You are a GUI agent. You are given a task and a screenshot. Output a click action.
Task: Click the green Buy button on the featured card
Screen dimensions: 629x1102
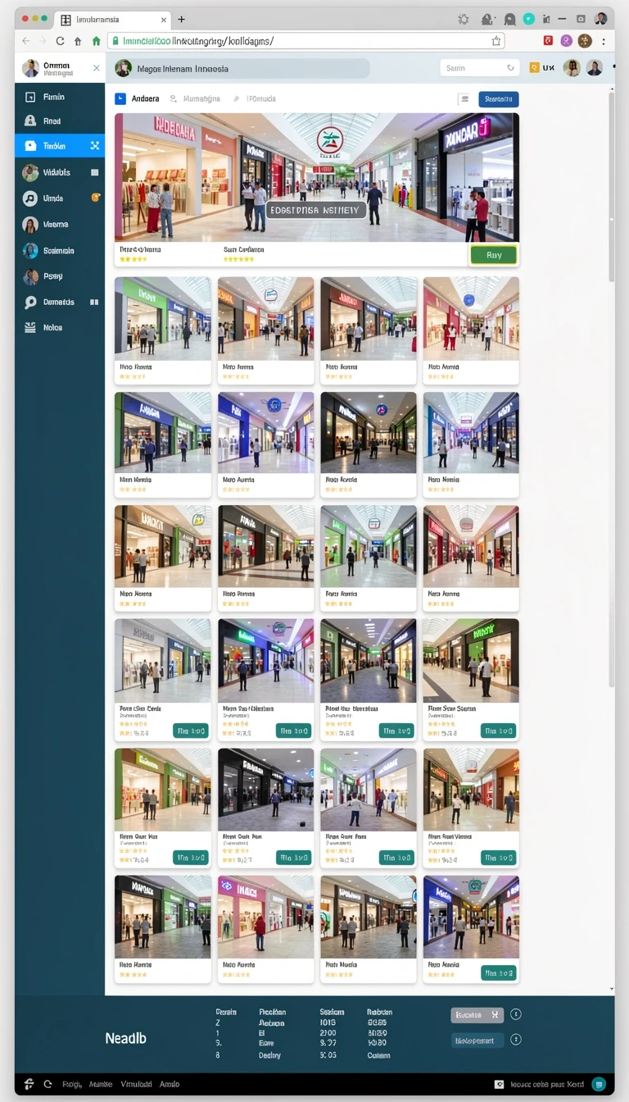click(x=493, y=255)
